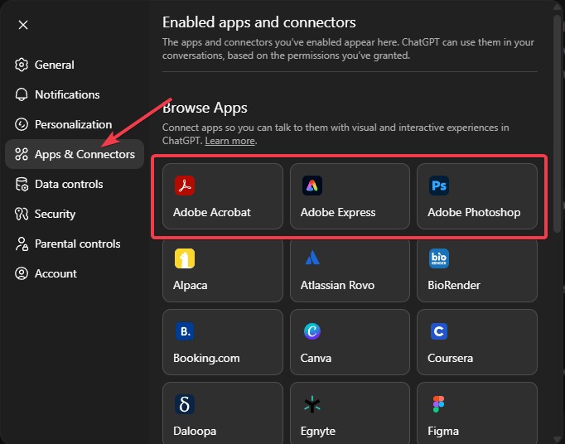Click the BioRender app icon

[x=439, y=258]
